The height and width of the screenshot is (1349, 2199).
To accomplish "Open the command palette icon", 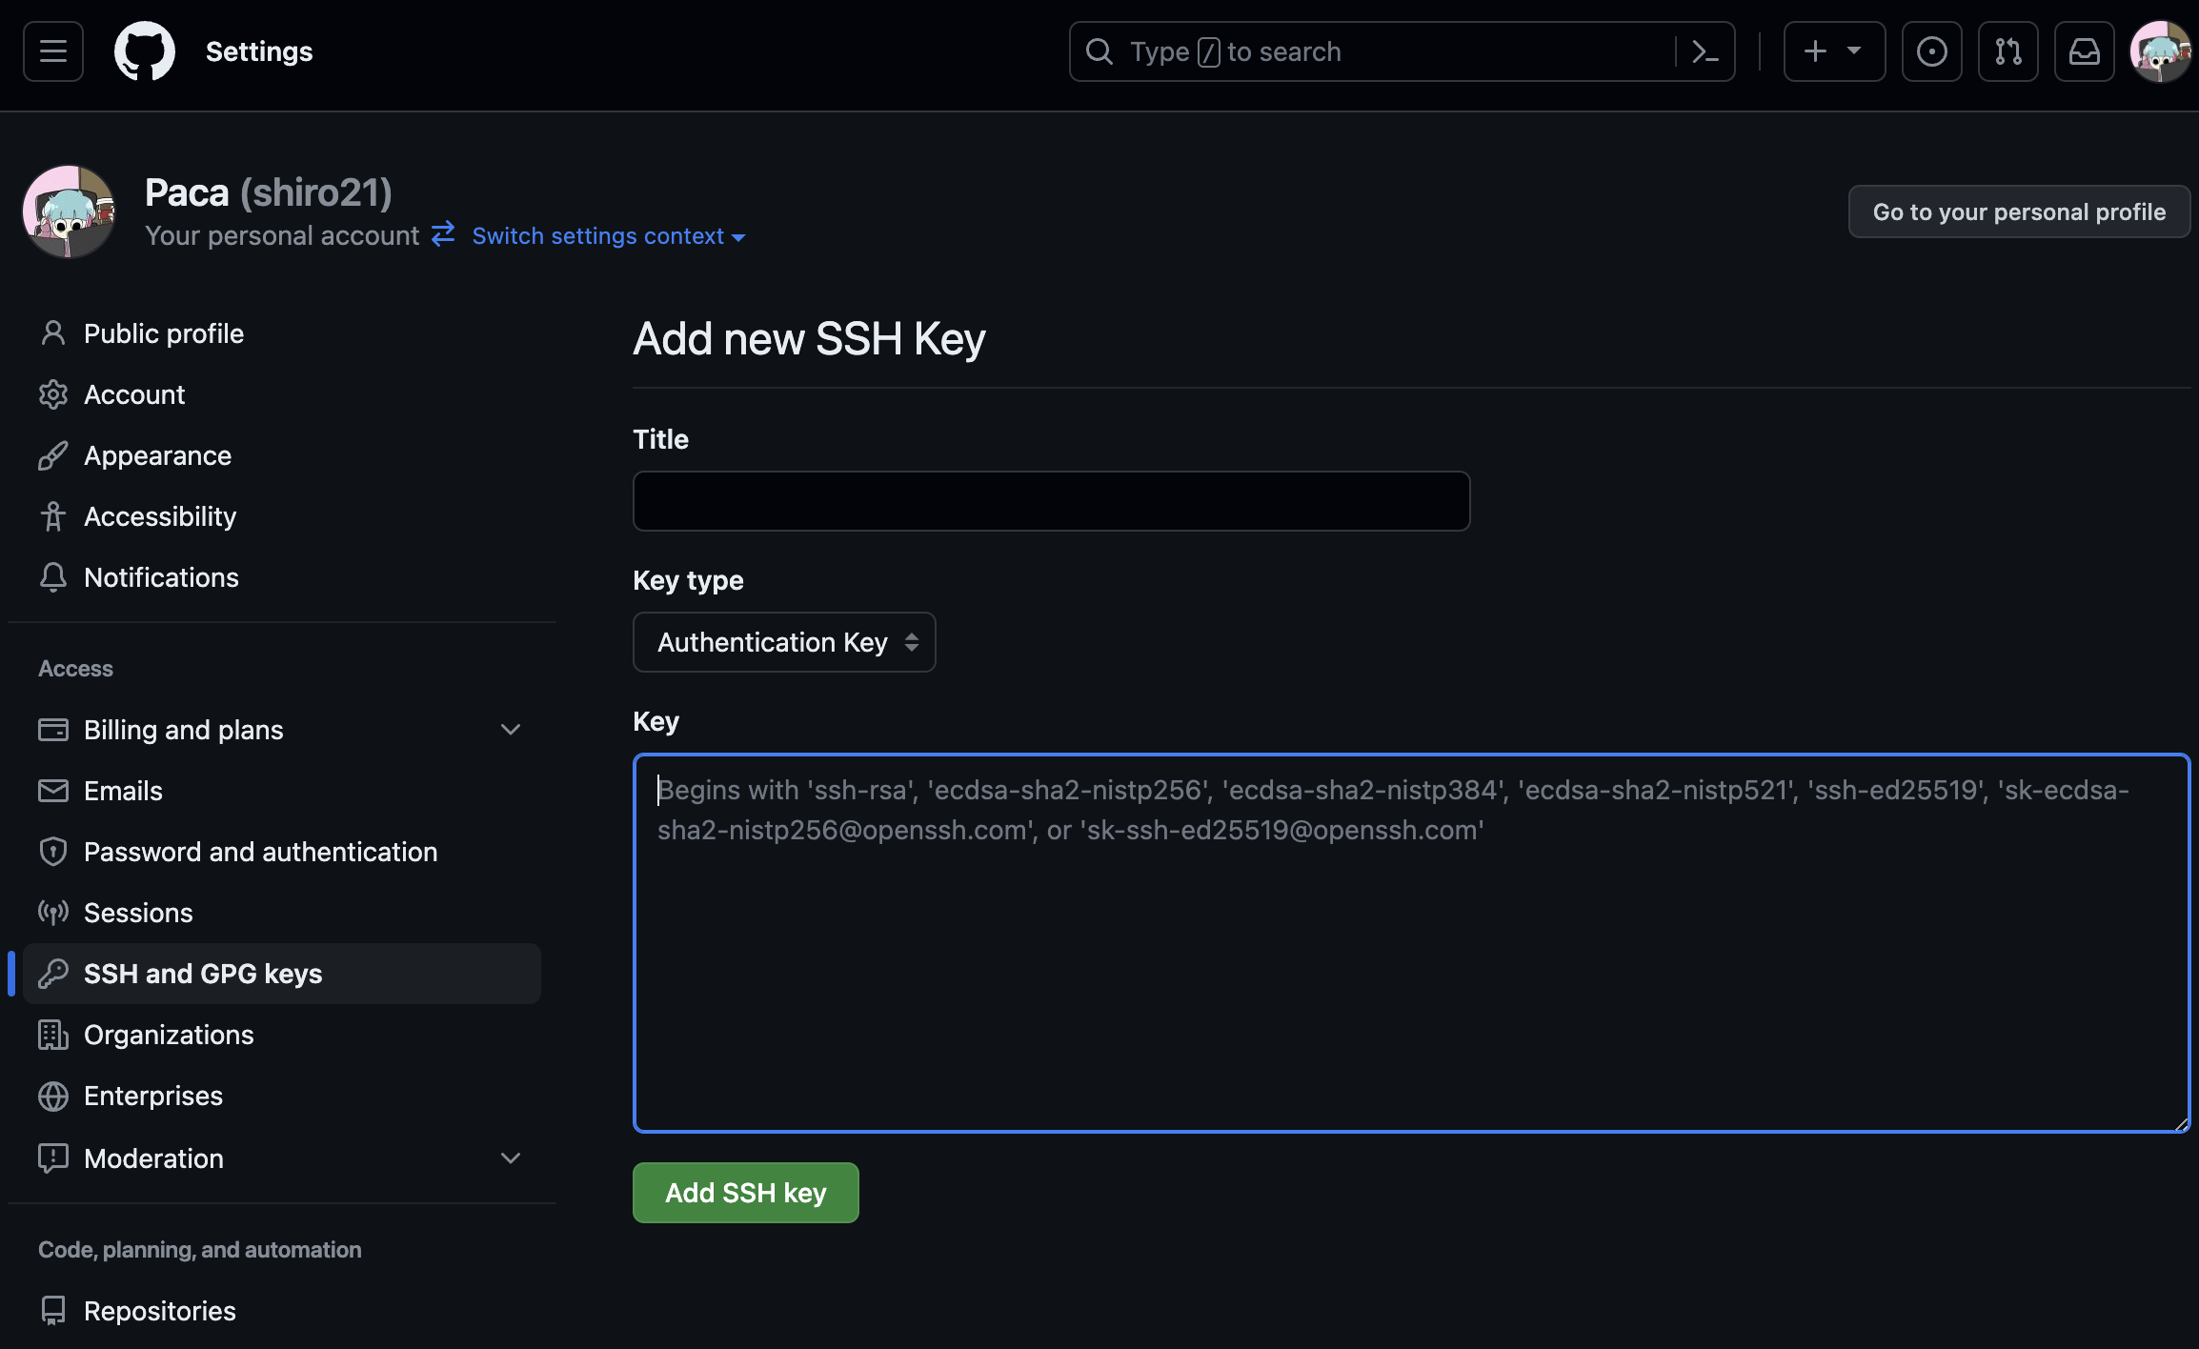I will [x=1705, y=51].
